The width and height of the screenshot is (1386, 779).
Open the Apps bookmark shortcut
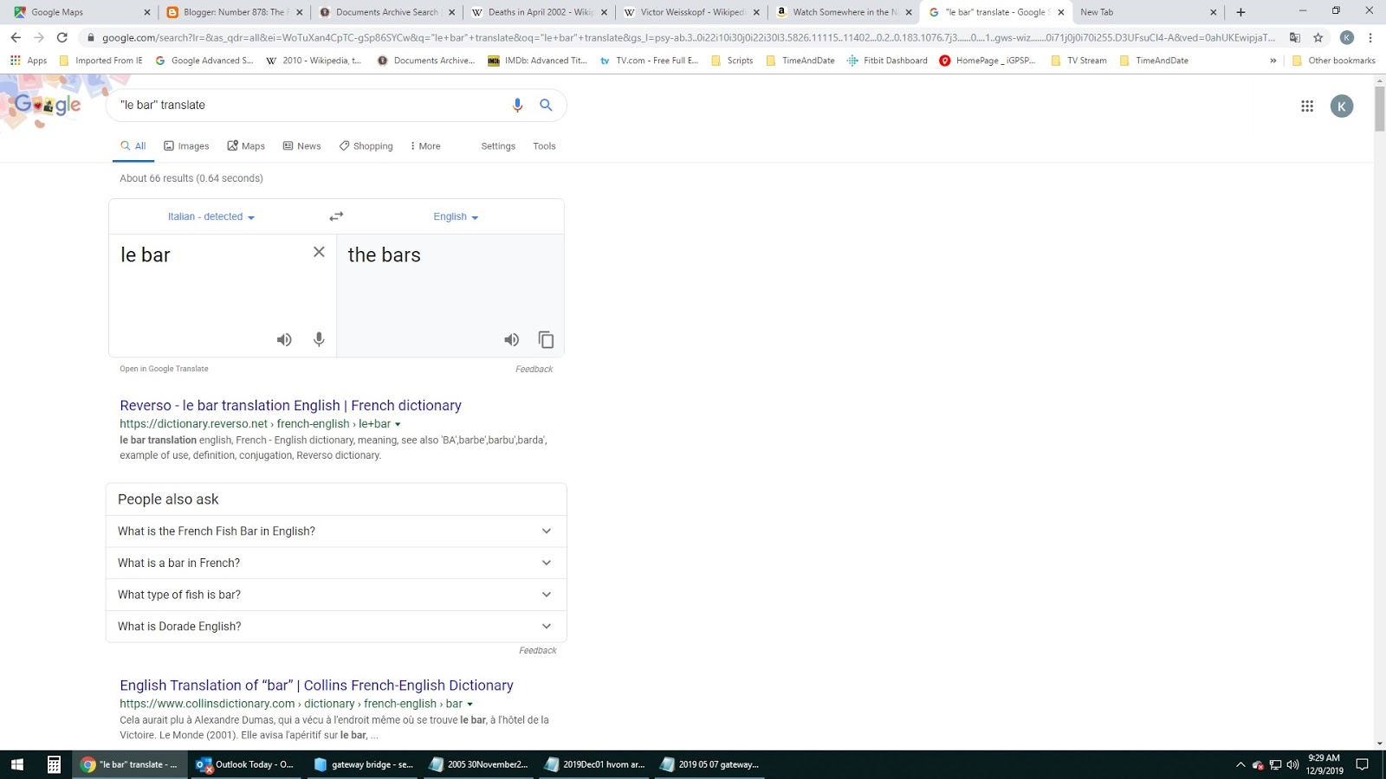point(29,61)
